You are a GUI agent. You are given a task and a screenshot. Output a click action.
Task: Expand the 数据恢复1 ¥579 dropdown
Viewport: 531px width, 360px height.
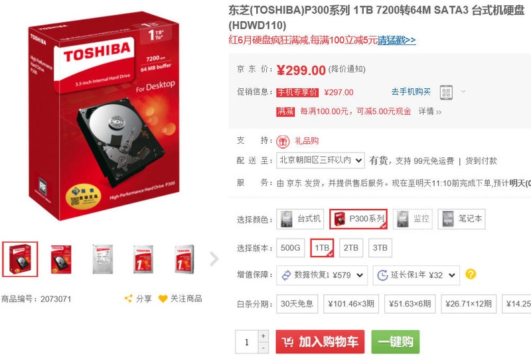pos(322,275)
